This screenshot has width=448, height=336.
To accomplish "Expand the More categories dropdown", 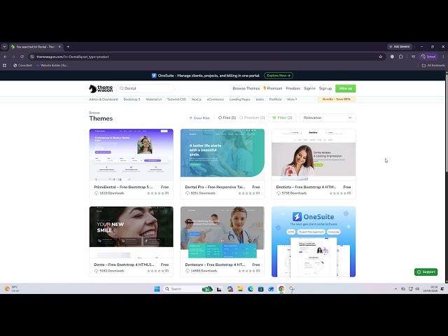I will (292, 99).
